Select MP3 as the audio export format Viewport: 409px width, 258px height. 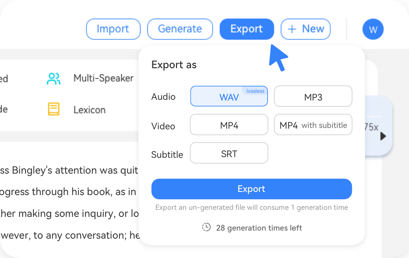[x=313, y=96]
